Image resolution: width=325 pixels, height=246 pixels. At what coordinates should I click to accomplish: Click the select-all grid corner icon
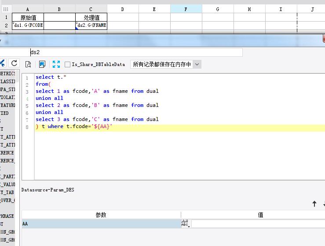6,9
